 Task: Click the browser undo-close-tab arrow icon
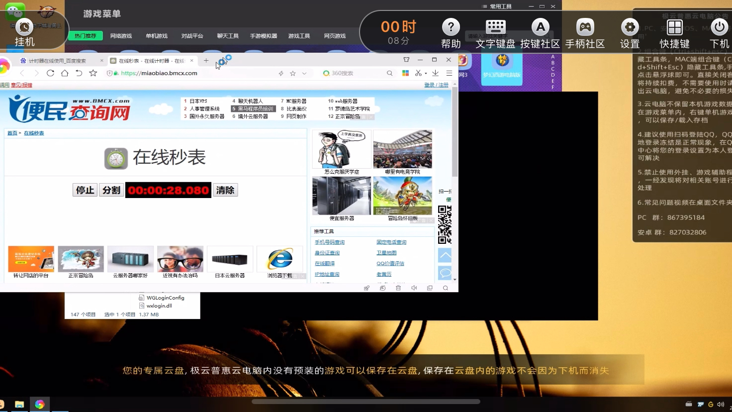point(79,73)
